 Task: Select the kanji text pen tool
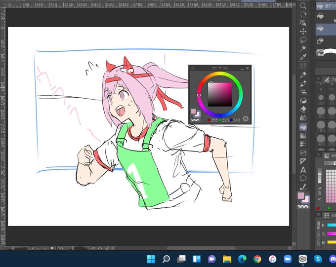(303, 66)
